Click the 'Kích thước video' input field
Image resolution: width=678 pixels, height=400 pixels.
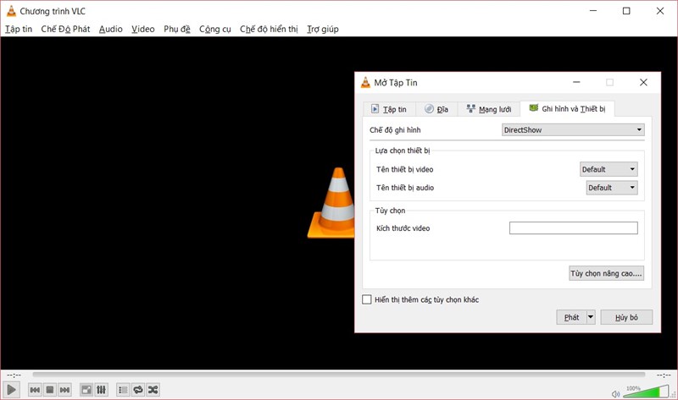click(573, 228)
